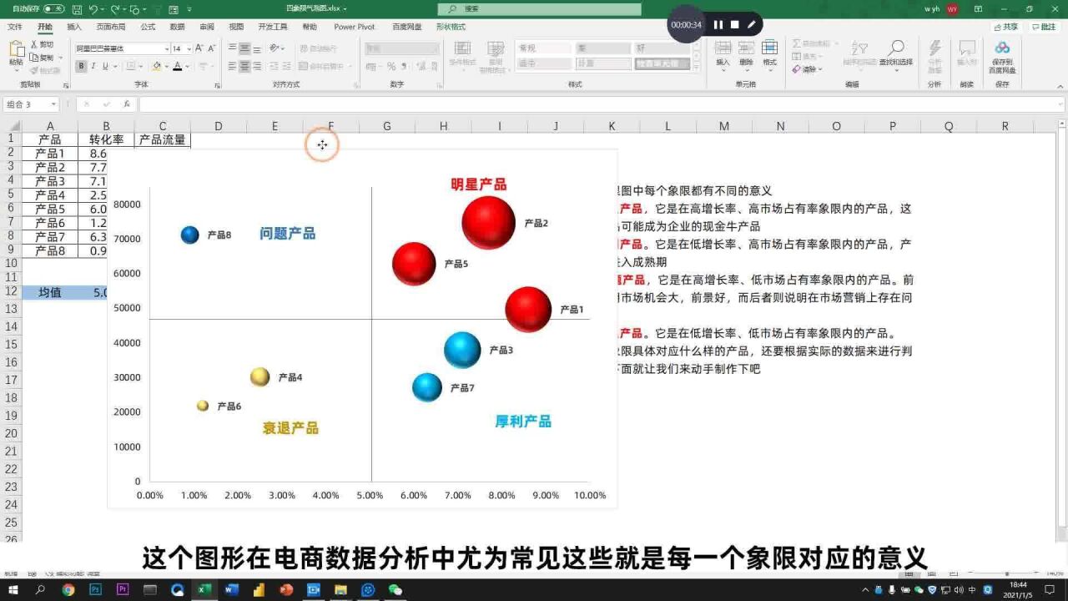Click the 保存到百度网盘 save icon

[1002, 50]
